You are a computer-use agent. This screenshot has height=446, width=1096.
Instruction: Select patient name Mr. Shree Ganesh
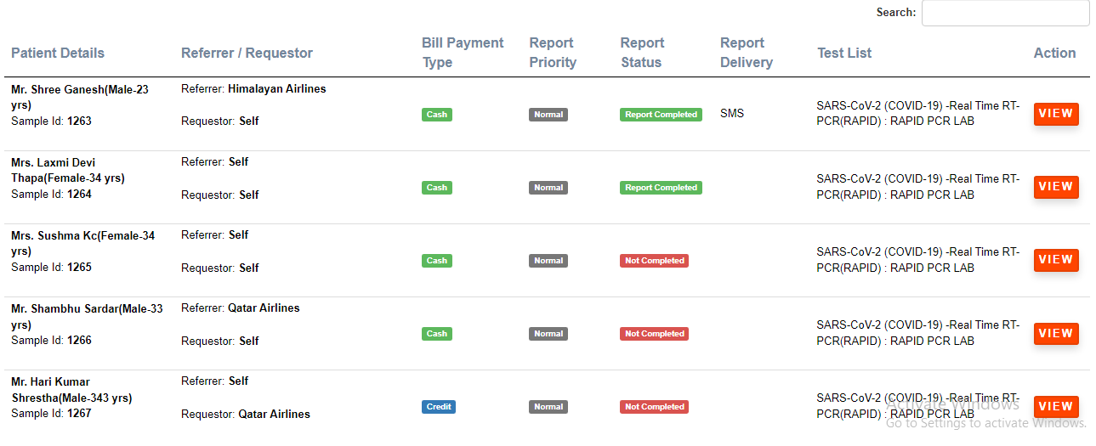click(80, 89)
